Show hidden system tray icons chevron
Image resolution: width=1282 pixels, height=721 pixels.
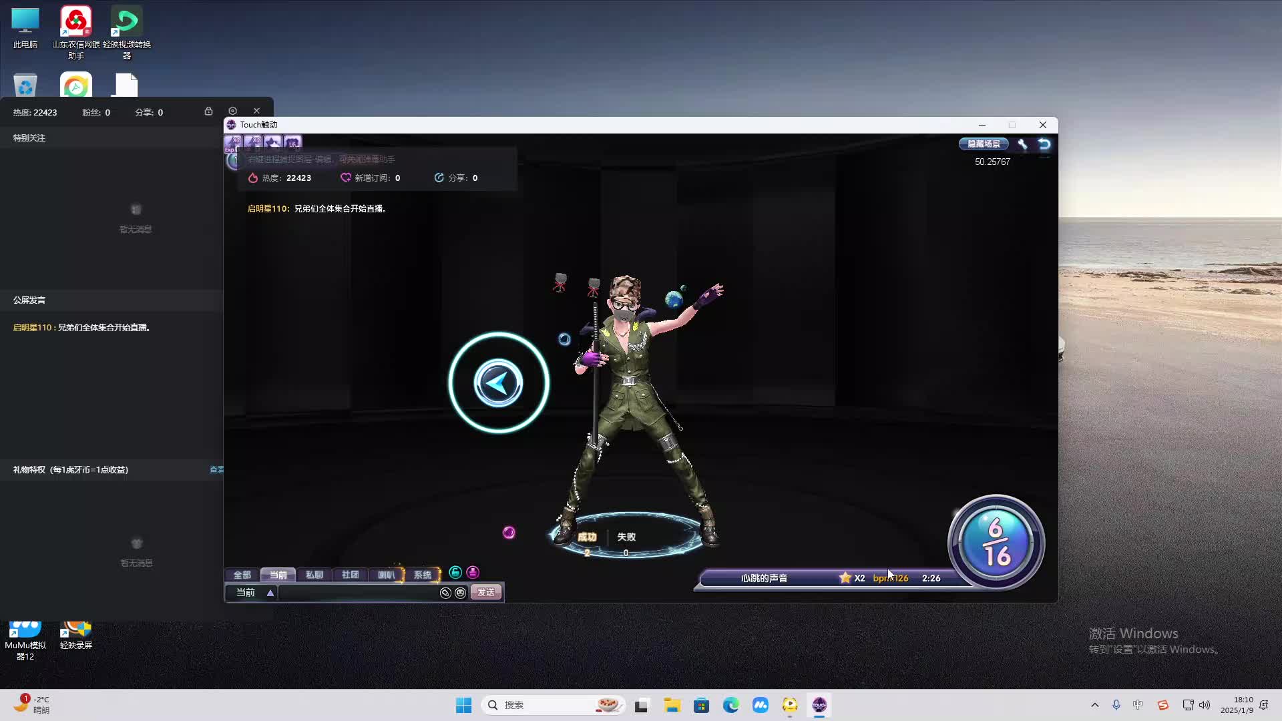pyautogui.click(x=1094, y=705)
